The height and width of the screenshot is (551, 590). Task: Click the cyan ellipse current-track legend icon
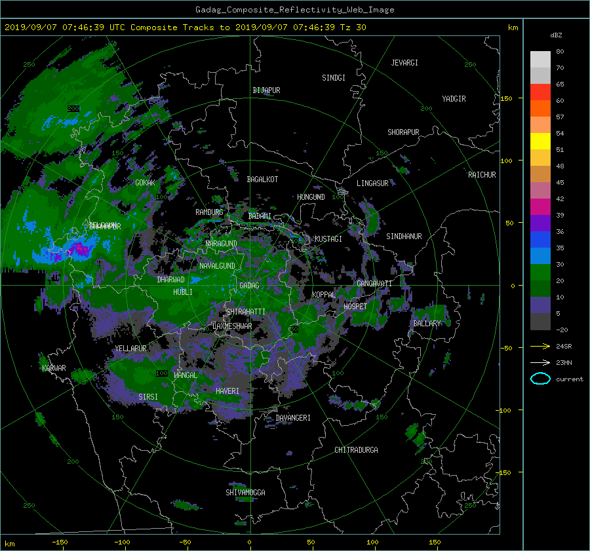(x=540, y=379)
